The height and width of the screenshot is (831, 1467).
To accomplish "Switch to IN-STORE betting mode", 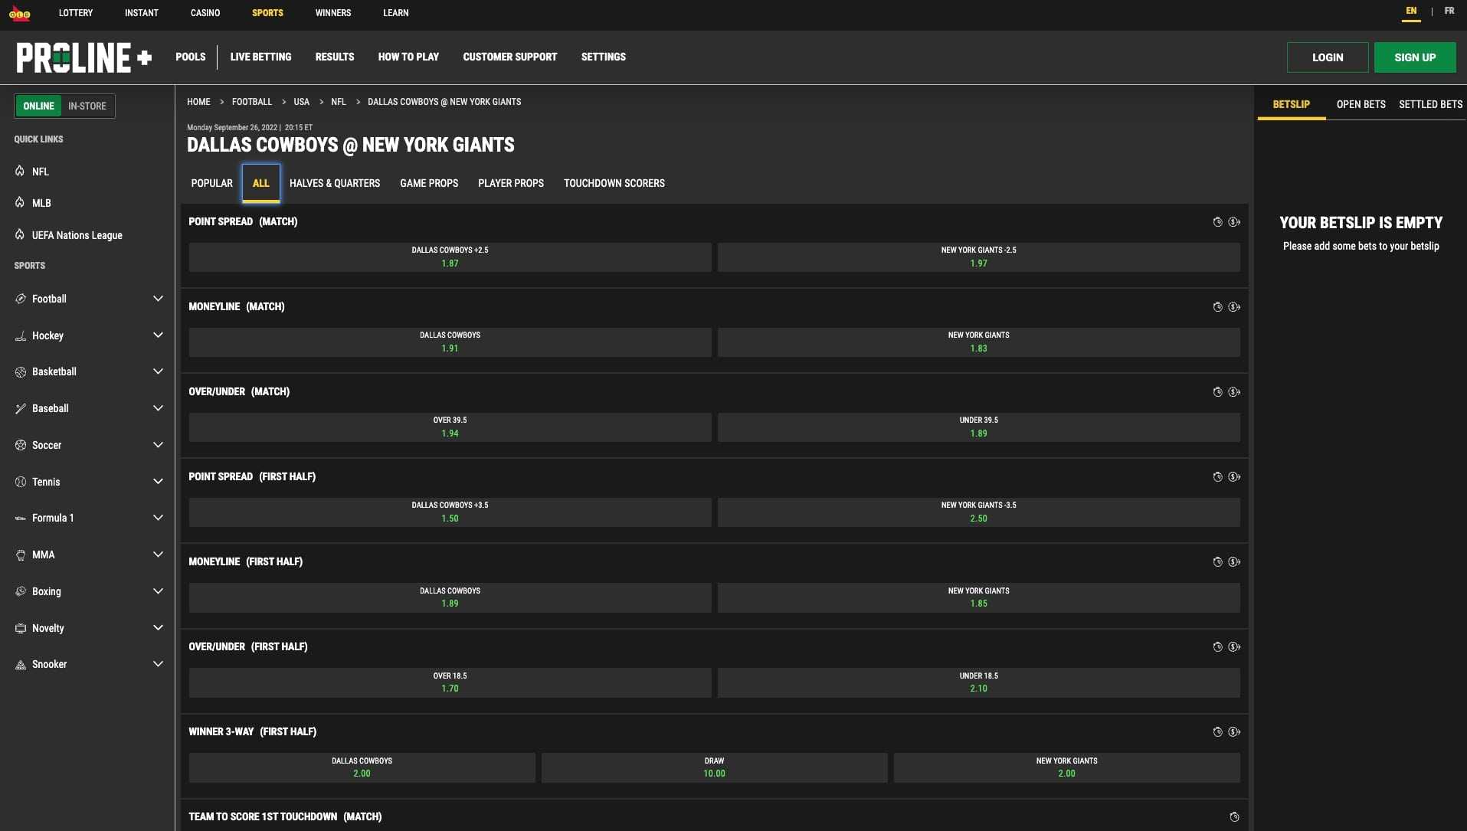I will coord(87,106).
